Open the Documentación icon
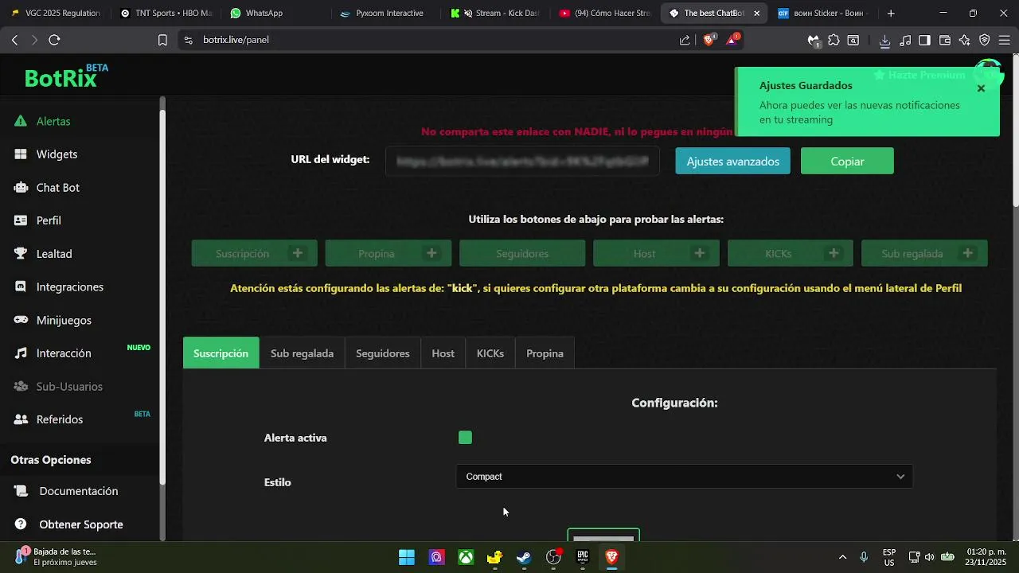Image resolution: width=1019 pixels, height=573 pixels. coord(21,491)
